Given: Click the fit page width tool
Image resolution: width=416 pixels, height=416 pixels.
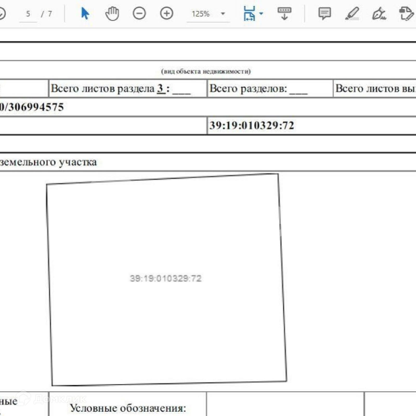Looking at the screenshot, I should (249, 14).
